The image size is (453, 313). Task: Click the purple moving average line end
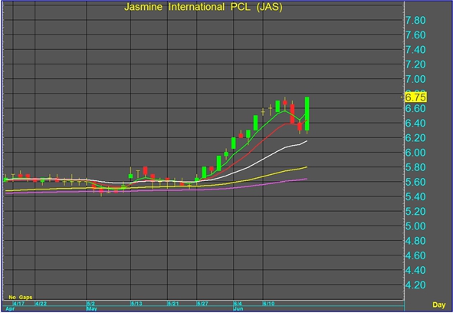pos(307,179)
